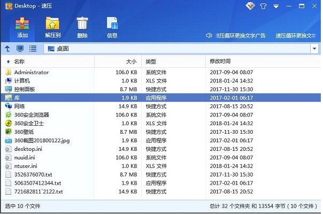Click the 360安全浏览器 name text

[x=32, y=114]
